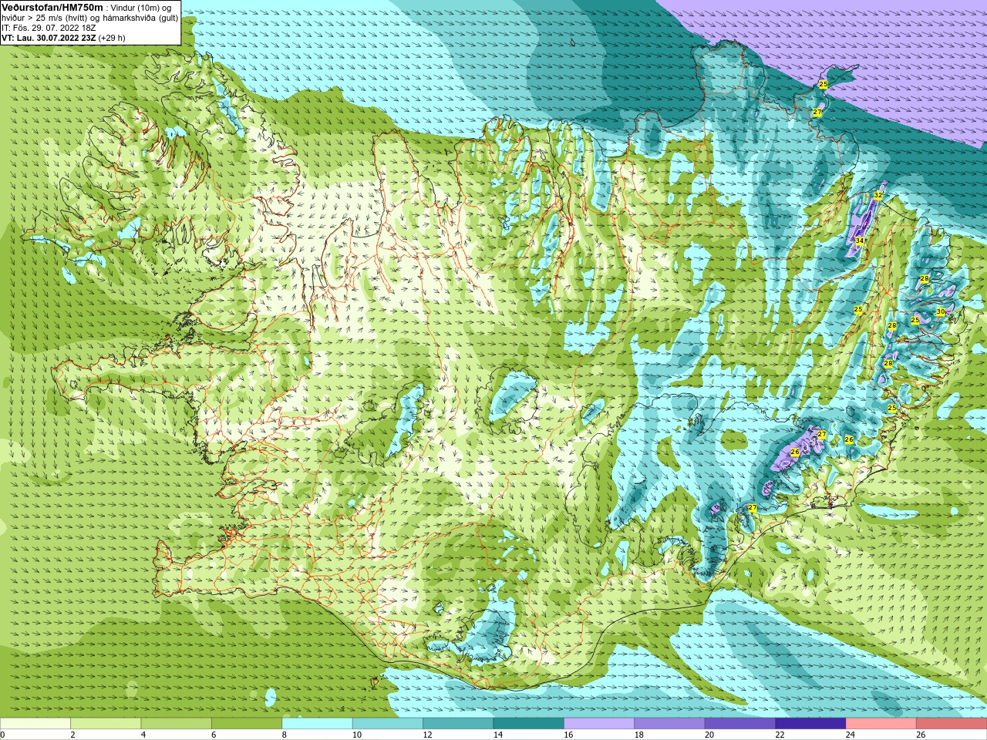
Task: Select the salmon legend swatch above 26 m/s
Action: pos(952,723)
